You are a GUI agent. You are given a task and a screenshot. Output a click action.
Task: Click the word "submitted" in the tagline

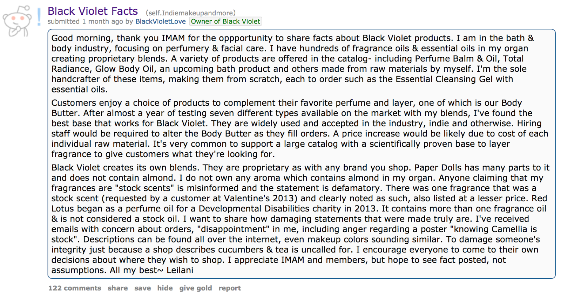[x=63, y=21]
